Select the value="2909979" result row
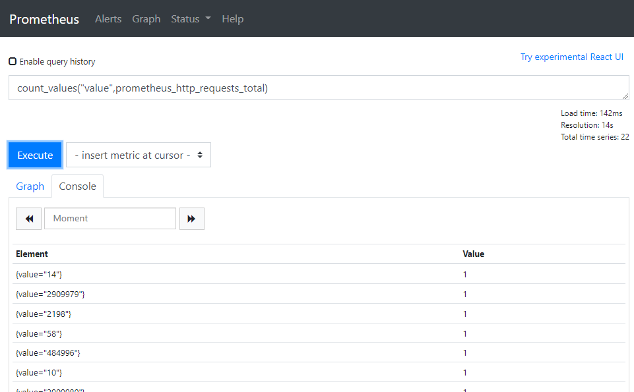634x392 pixels. [x=50, y=294]
